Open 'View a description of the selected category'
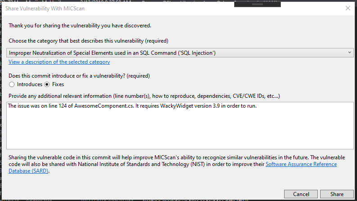The image size is (357, 201). pyautogui.click(x=59, y=62)
